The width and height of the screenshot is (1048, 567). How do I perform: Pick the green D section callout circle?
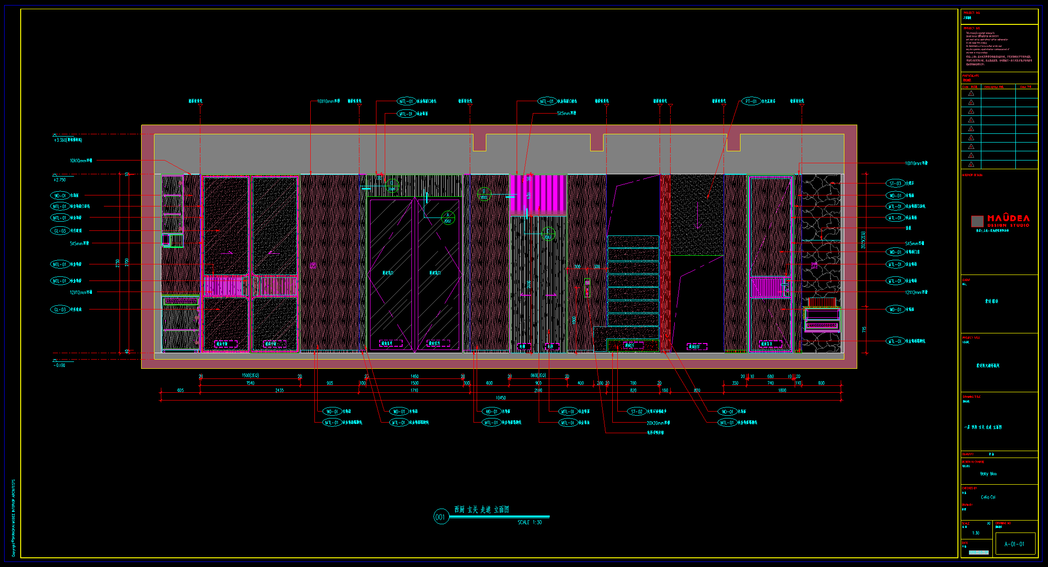click(x=392, y=186)
